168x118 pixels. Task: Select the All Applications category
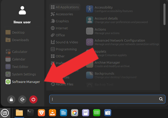(65, 7)
